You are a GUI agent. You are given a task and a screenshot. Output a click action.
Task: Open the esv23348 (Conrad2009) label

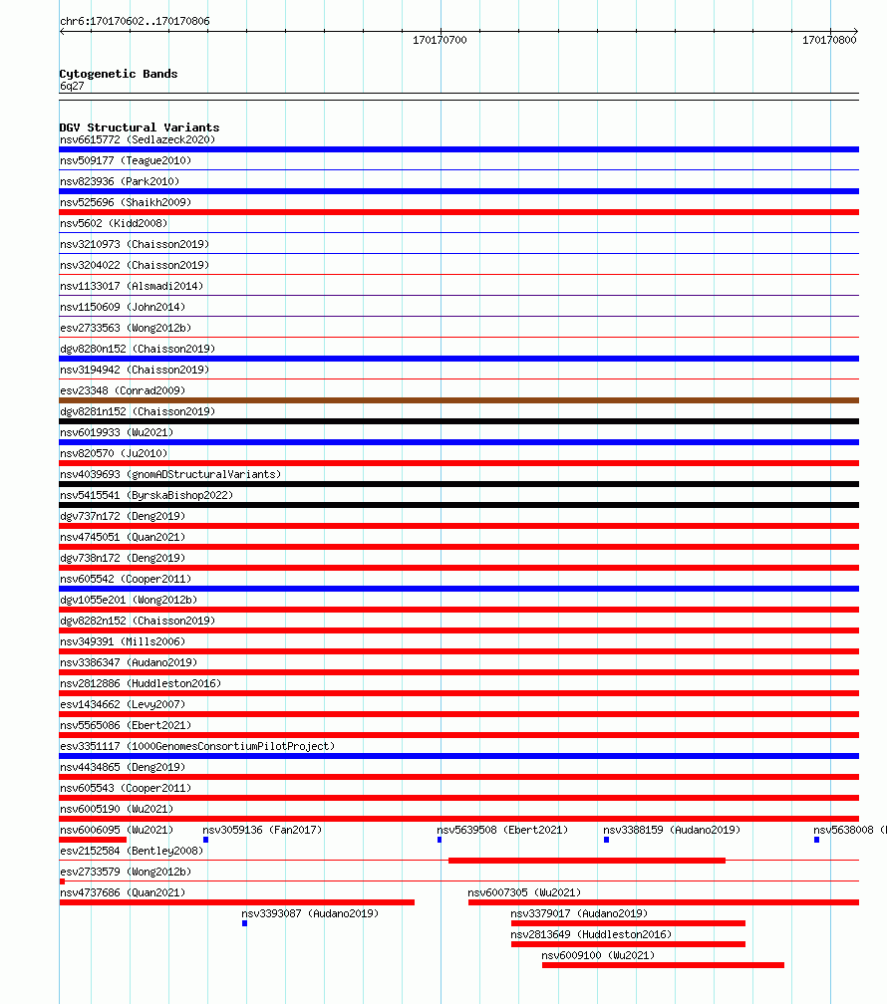click(123, 390)
